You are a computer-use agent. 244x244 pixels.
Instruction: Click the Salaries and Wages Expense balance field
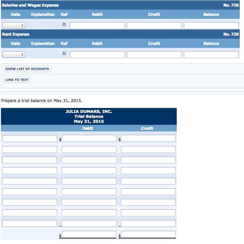pos(211,25)
